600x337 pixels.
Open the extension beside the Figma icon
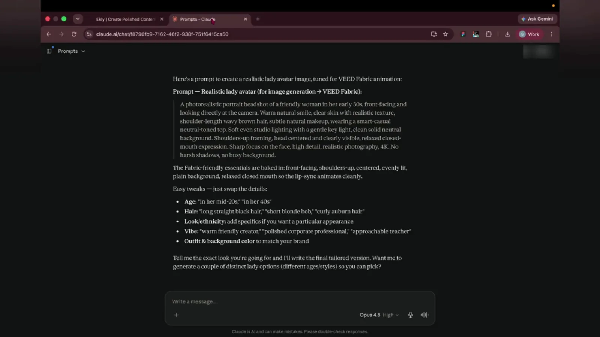click(x=475, y=34)
